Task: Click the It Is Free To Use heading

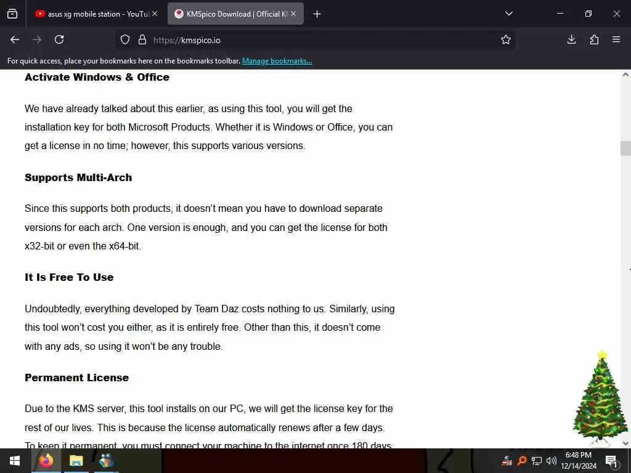Action: click(x=69, y=278)
